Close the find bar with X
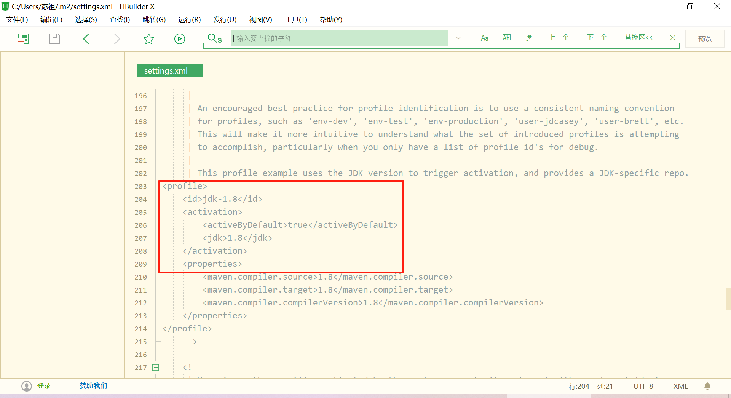This screenshot has width=731, height=398. 673,37
